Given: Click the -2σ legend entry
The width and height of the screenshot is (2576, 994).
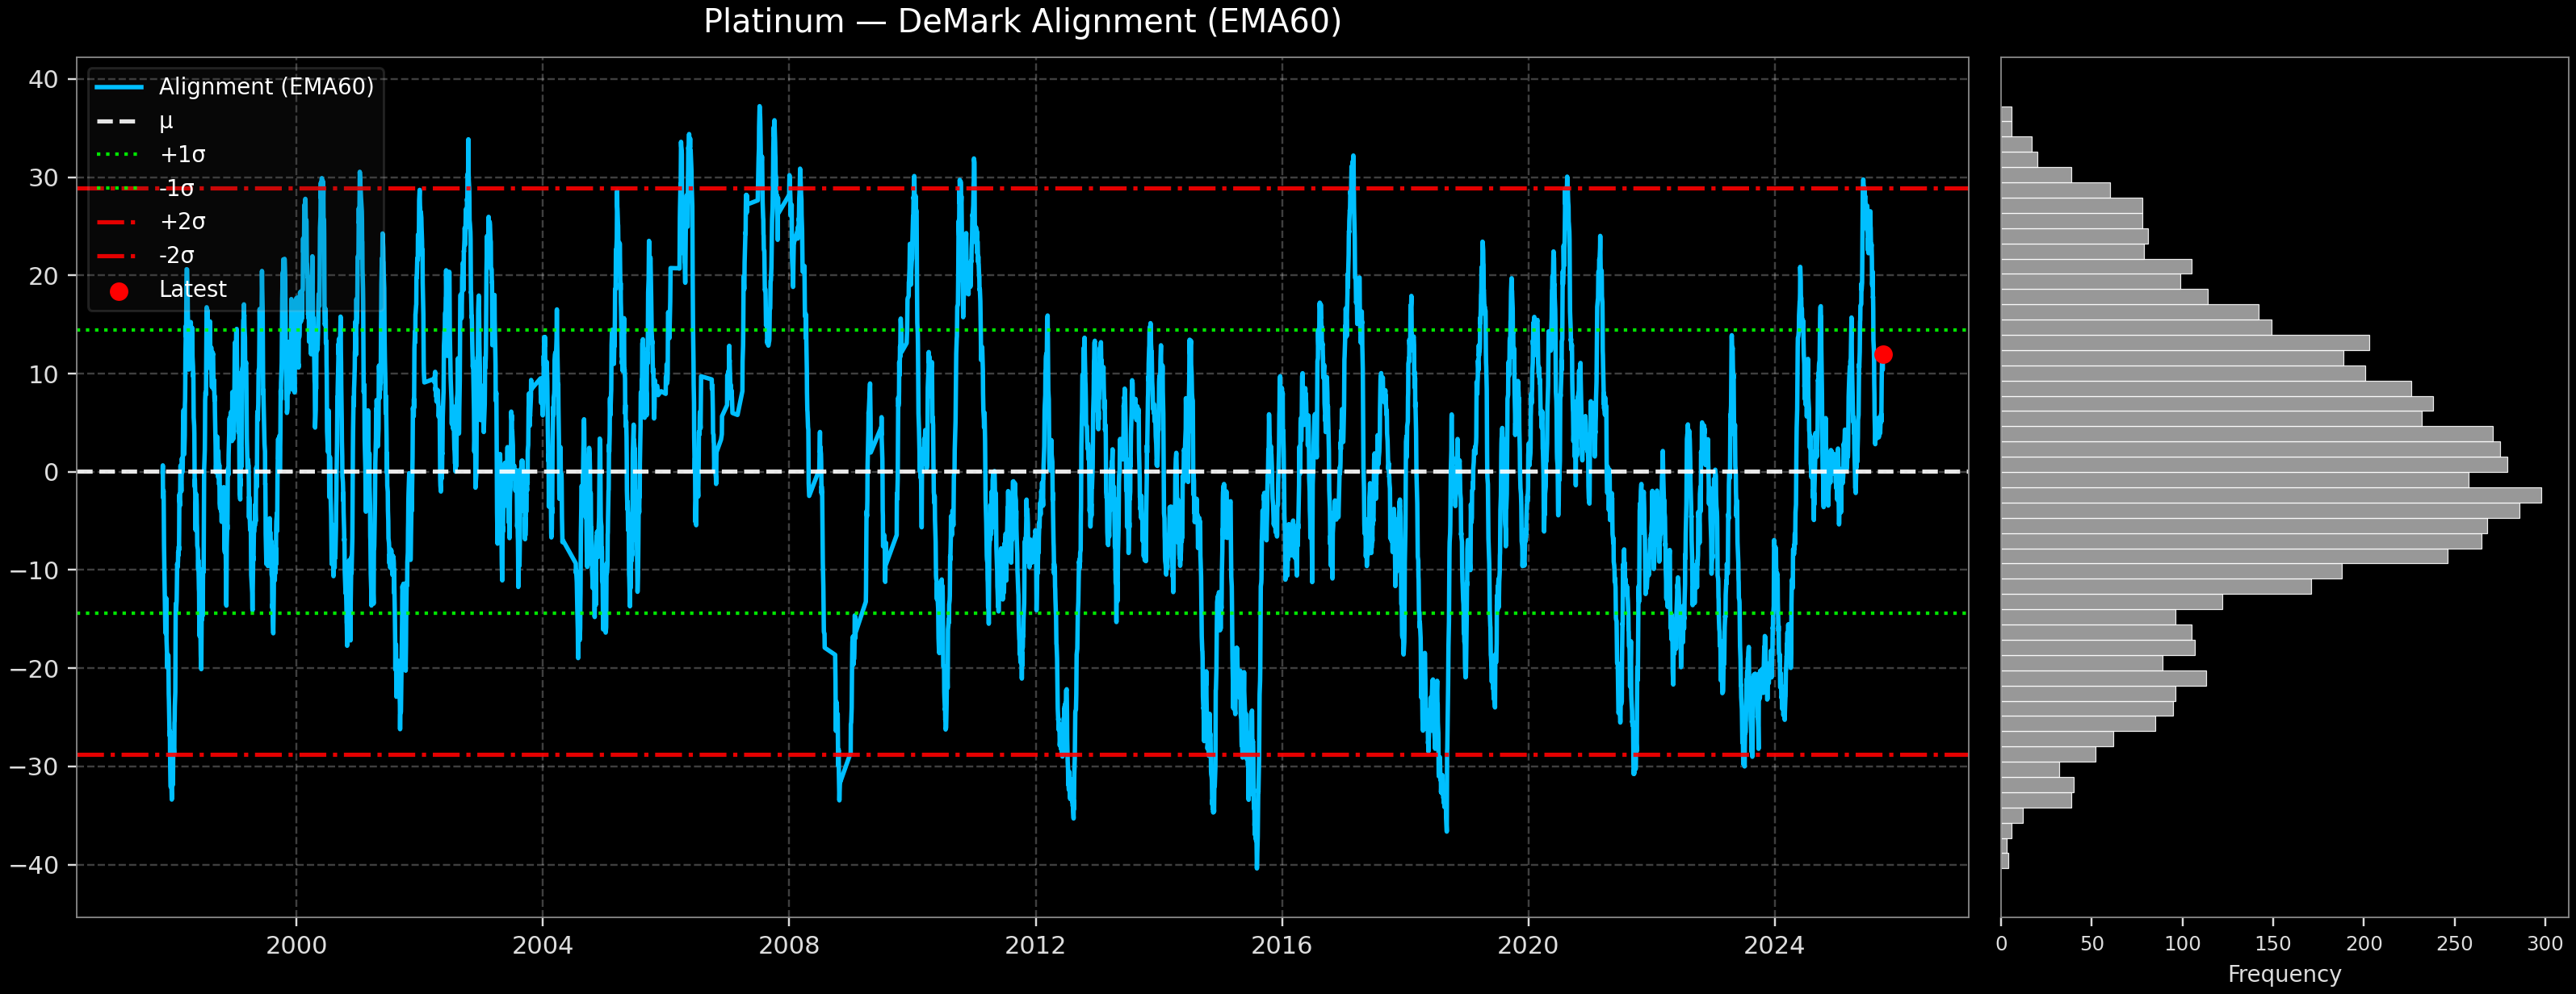Looking at the screenshot, I should coord(177,256).
